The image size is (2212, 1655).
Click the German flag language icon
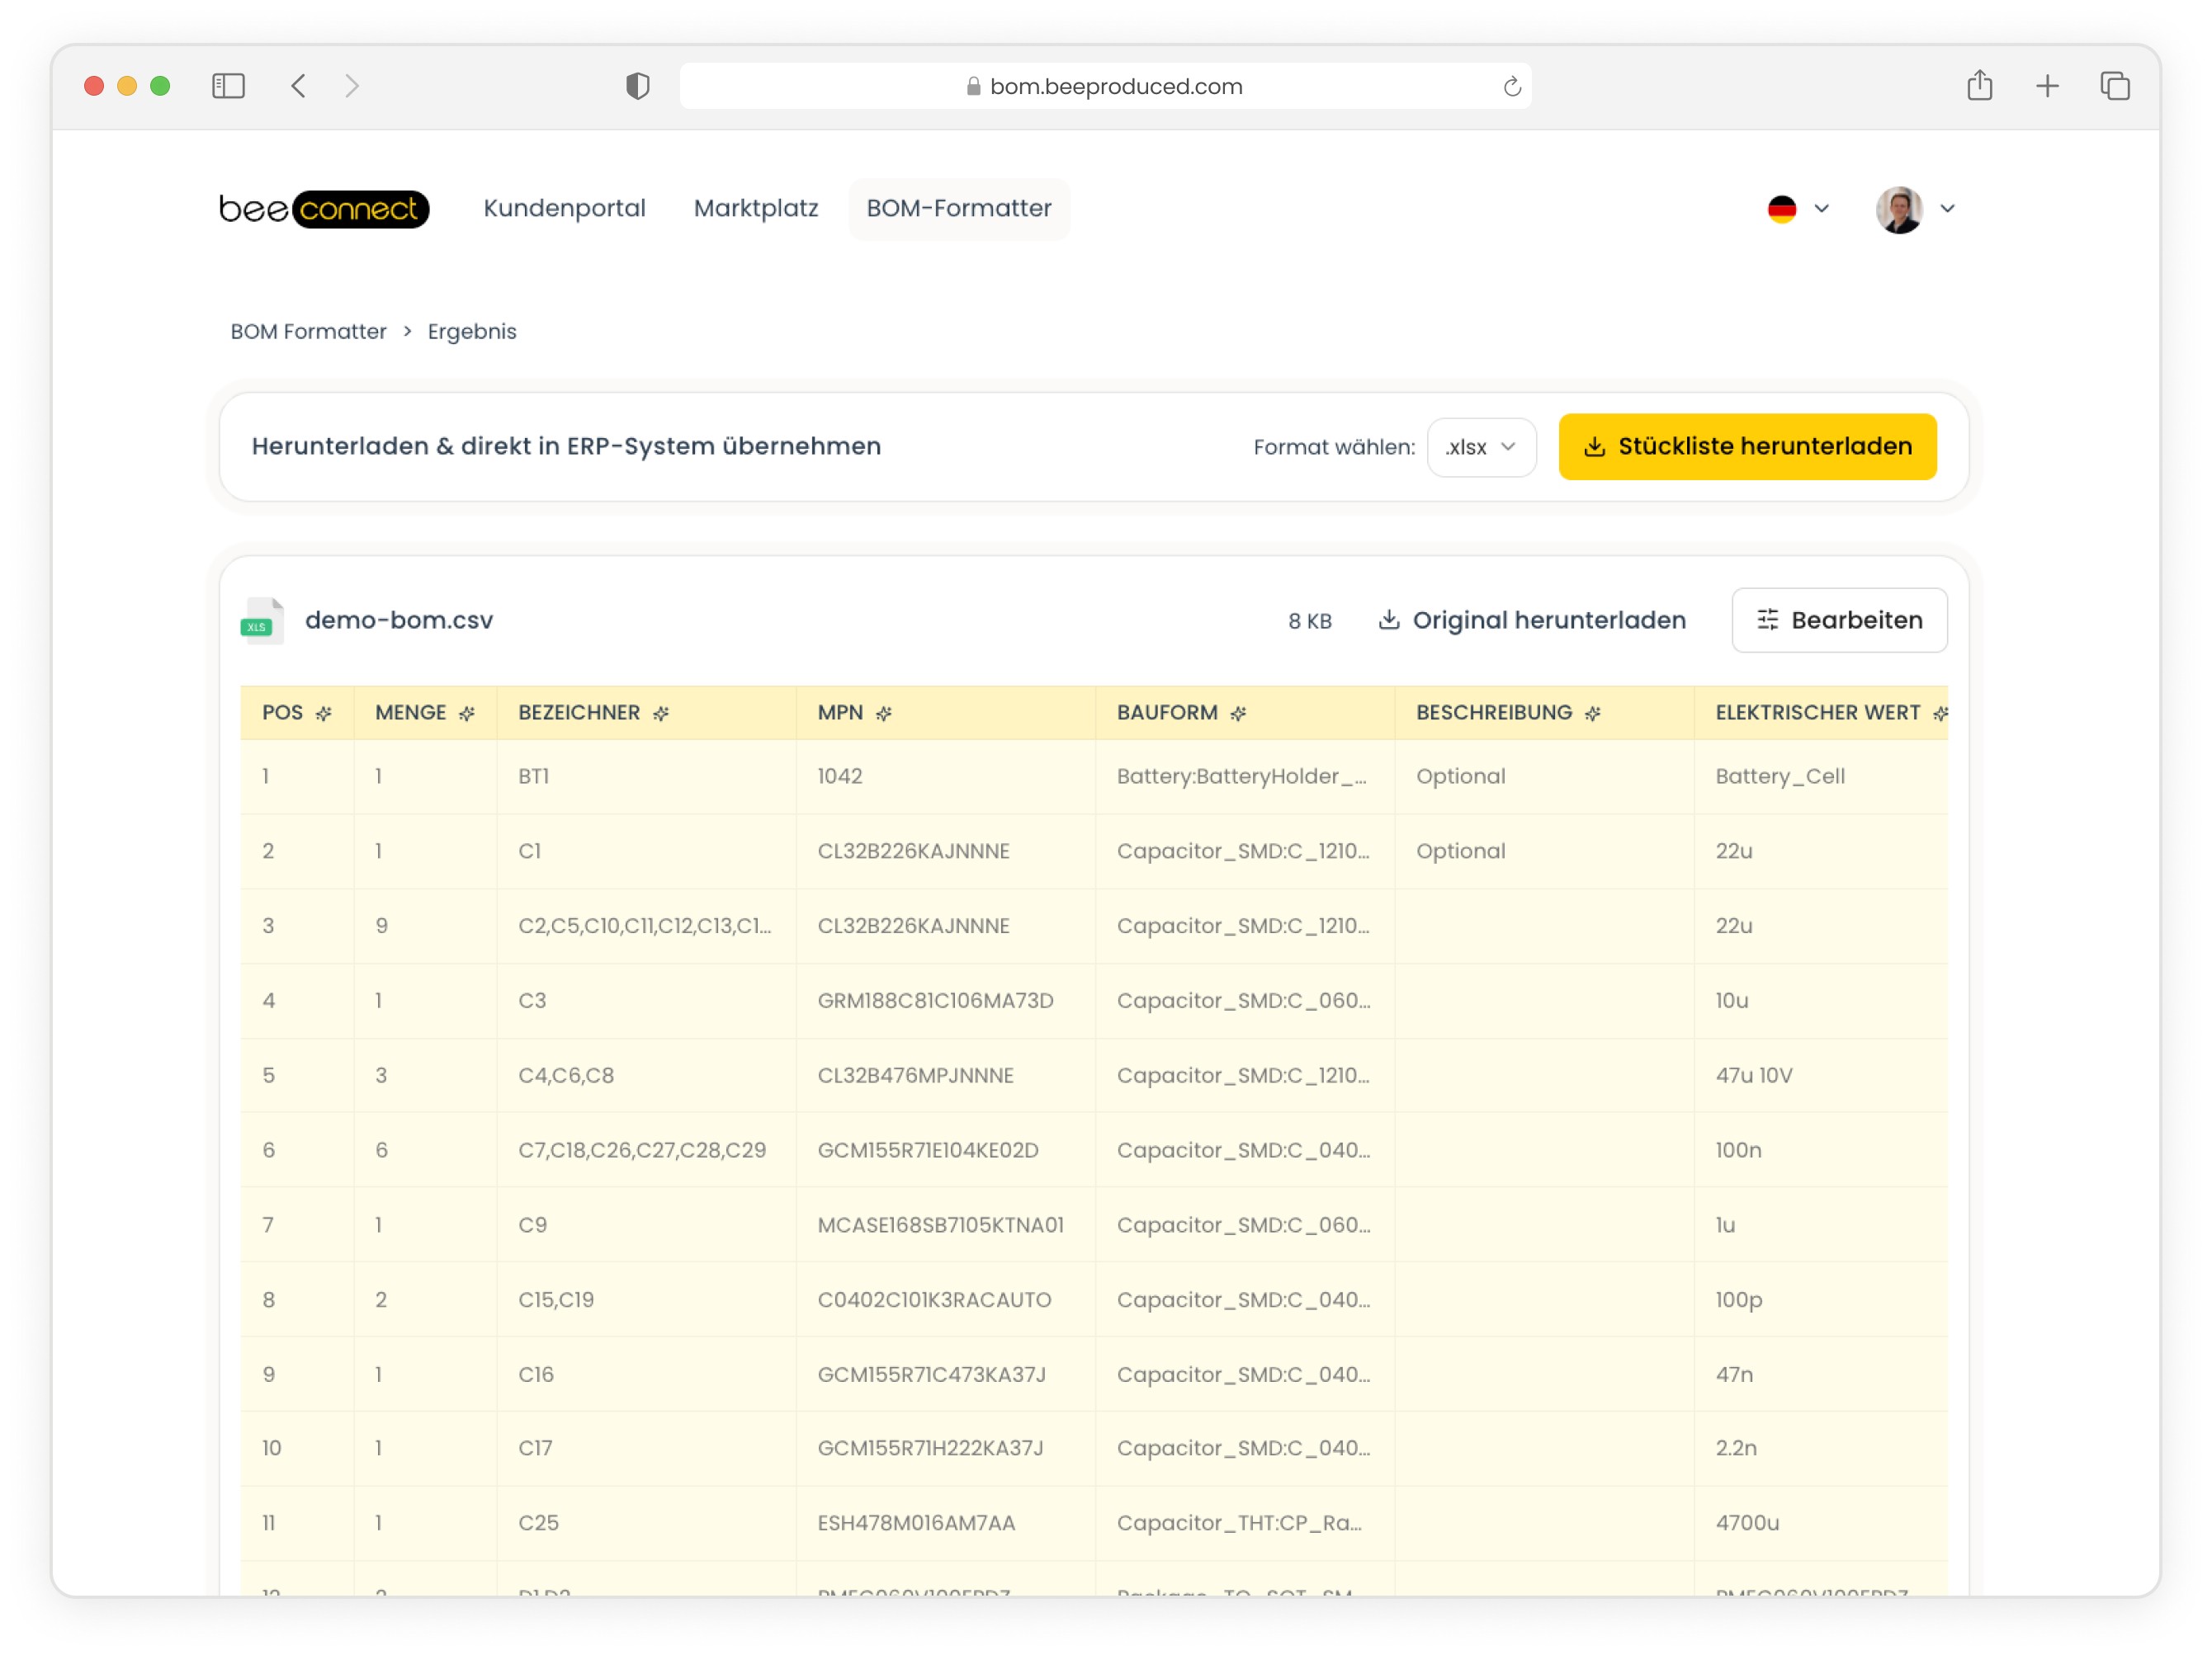[x=1781, y=209]
